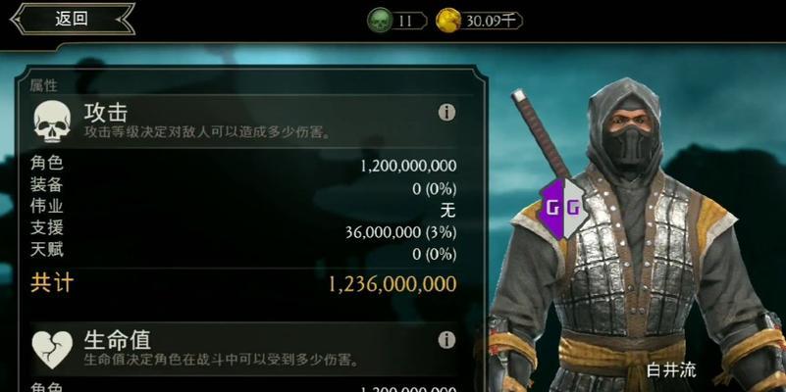Select the 支援 support stat row
Screen dimensions: 786x392
point(243,231)
